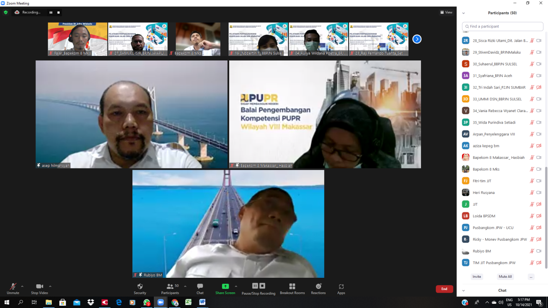Open Dropbox from the taskbar

tap(91, 302)
